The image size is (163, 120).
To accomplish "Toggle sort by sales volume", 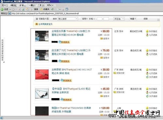I will coord(133,19).
